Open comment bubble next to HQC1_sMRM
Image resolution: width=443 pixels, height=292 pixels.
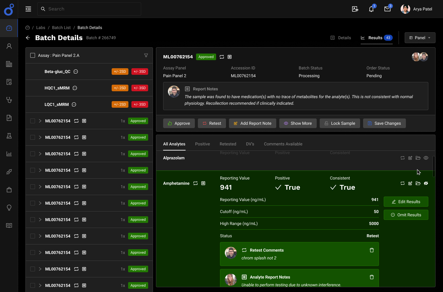75,88
